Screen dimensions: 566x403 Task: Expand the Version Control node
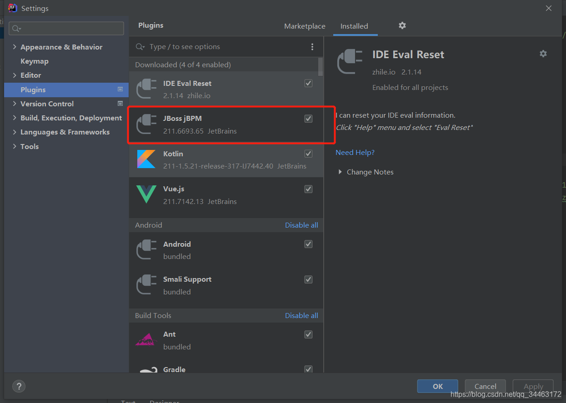pos(15,104)
